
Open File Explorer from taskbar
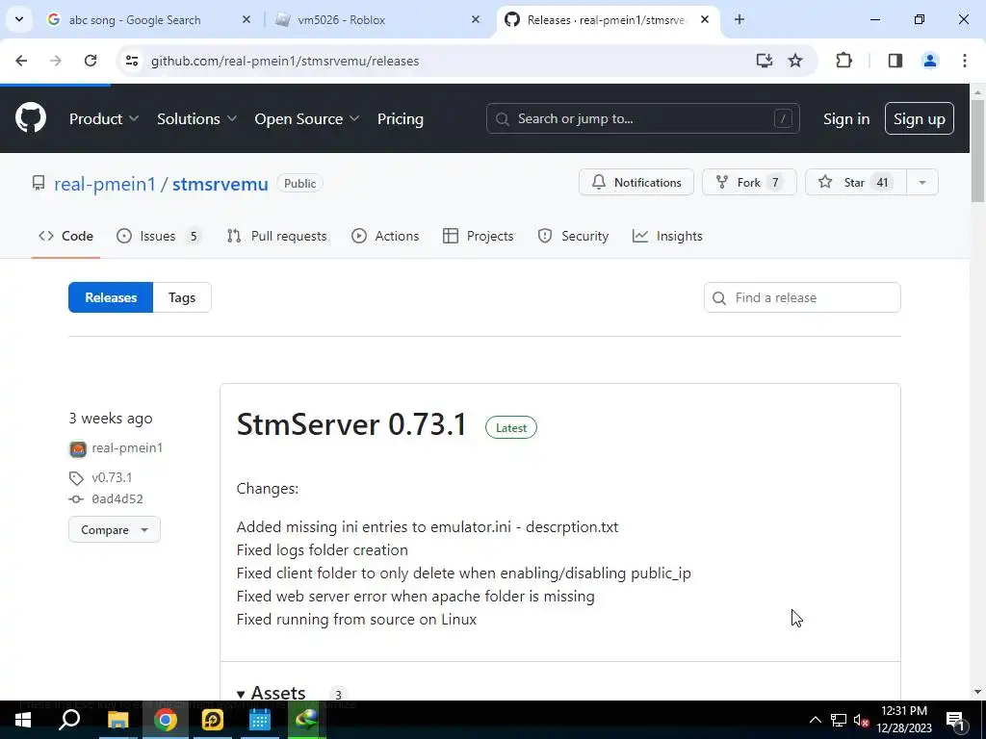(x=117, y=720)
